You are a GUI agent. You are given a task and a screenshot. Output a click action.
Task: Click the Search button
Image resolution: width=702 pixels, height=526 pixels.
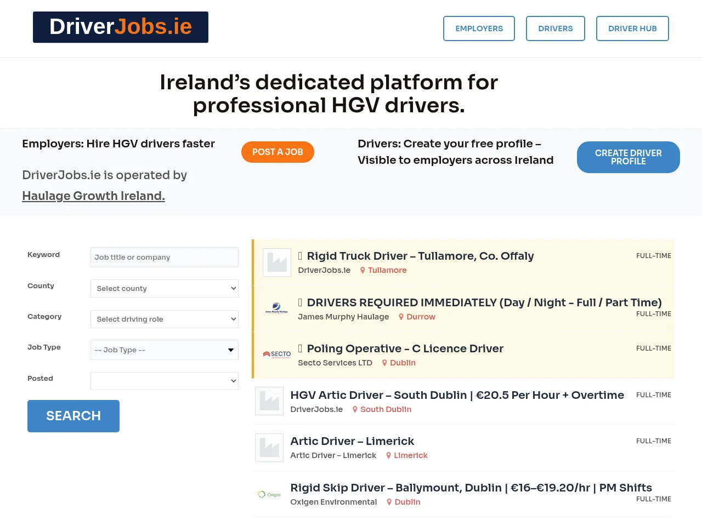click(73, 416)
